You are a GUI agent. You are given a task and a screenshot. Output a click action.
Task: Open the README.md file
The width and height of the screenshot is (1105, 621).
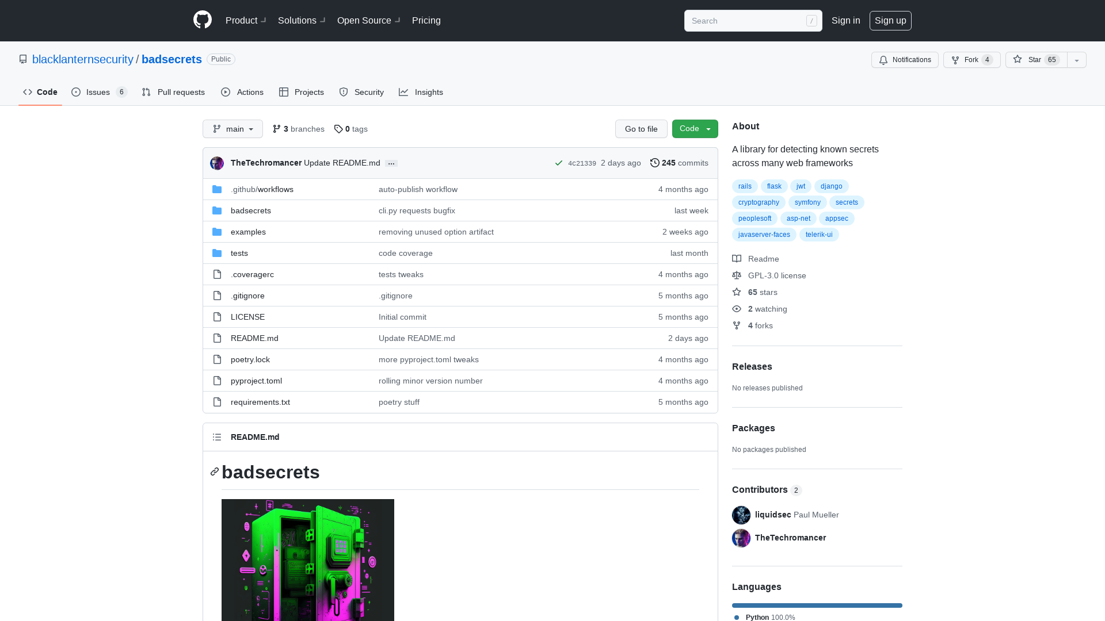point(254,338)
